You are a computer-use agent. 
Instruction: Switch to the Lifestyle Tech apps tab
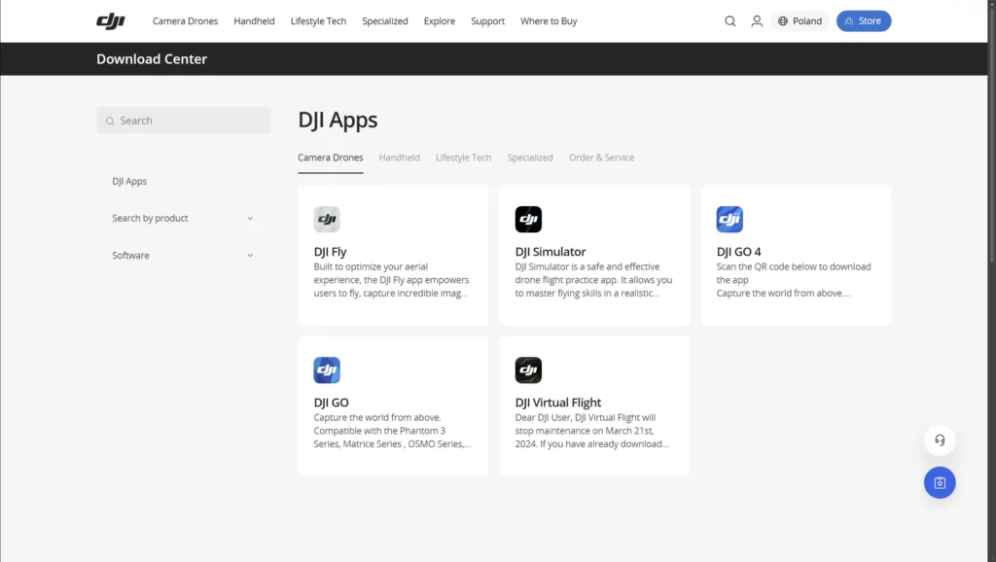point(464,158)
